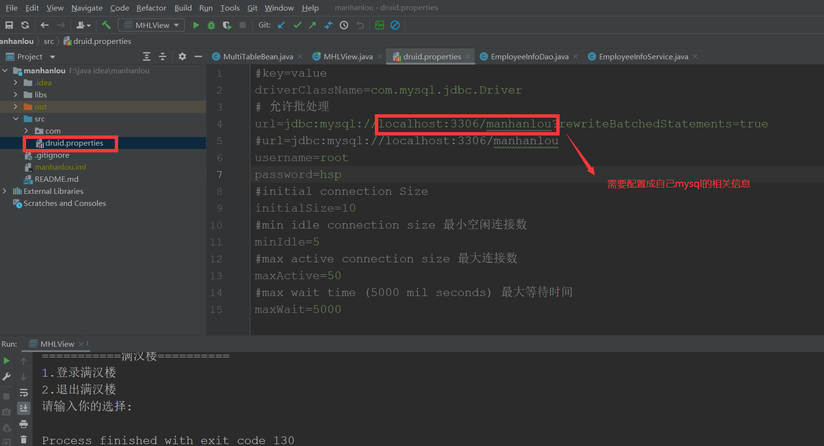Viewport: 824px width, 446px height.
Task: Commit changes with Git checkmark icon
Action: 297,25
